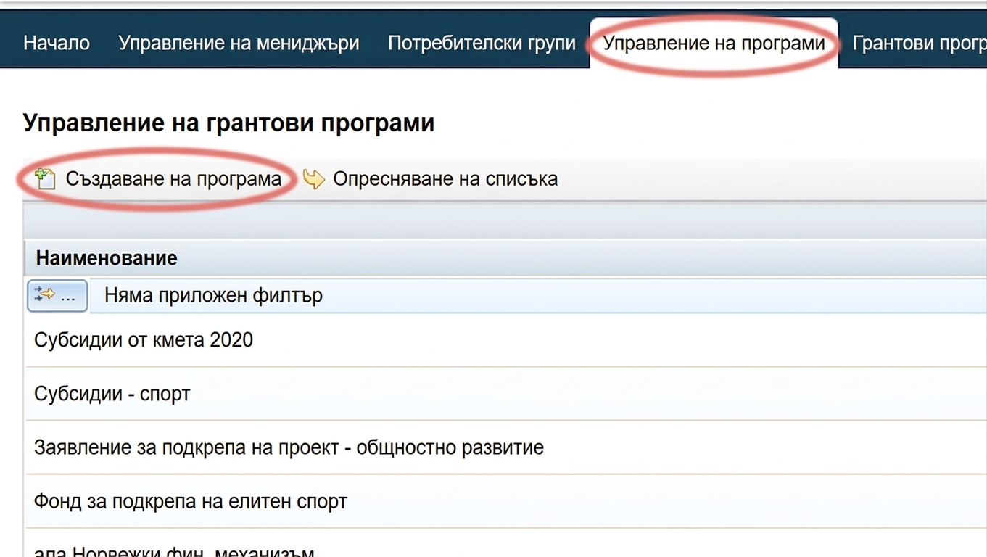The height and width of the screenshot is (557, 987).
Task: Click Опресняване на списъка button
Action: [430, 179]
